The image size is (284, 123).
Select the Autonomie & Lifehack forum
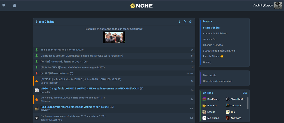[x=215, y=33]
